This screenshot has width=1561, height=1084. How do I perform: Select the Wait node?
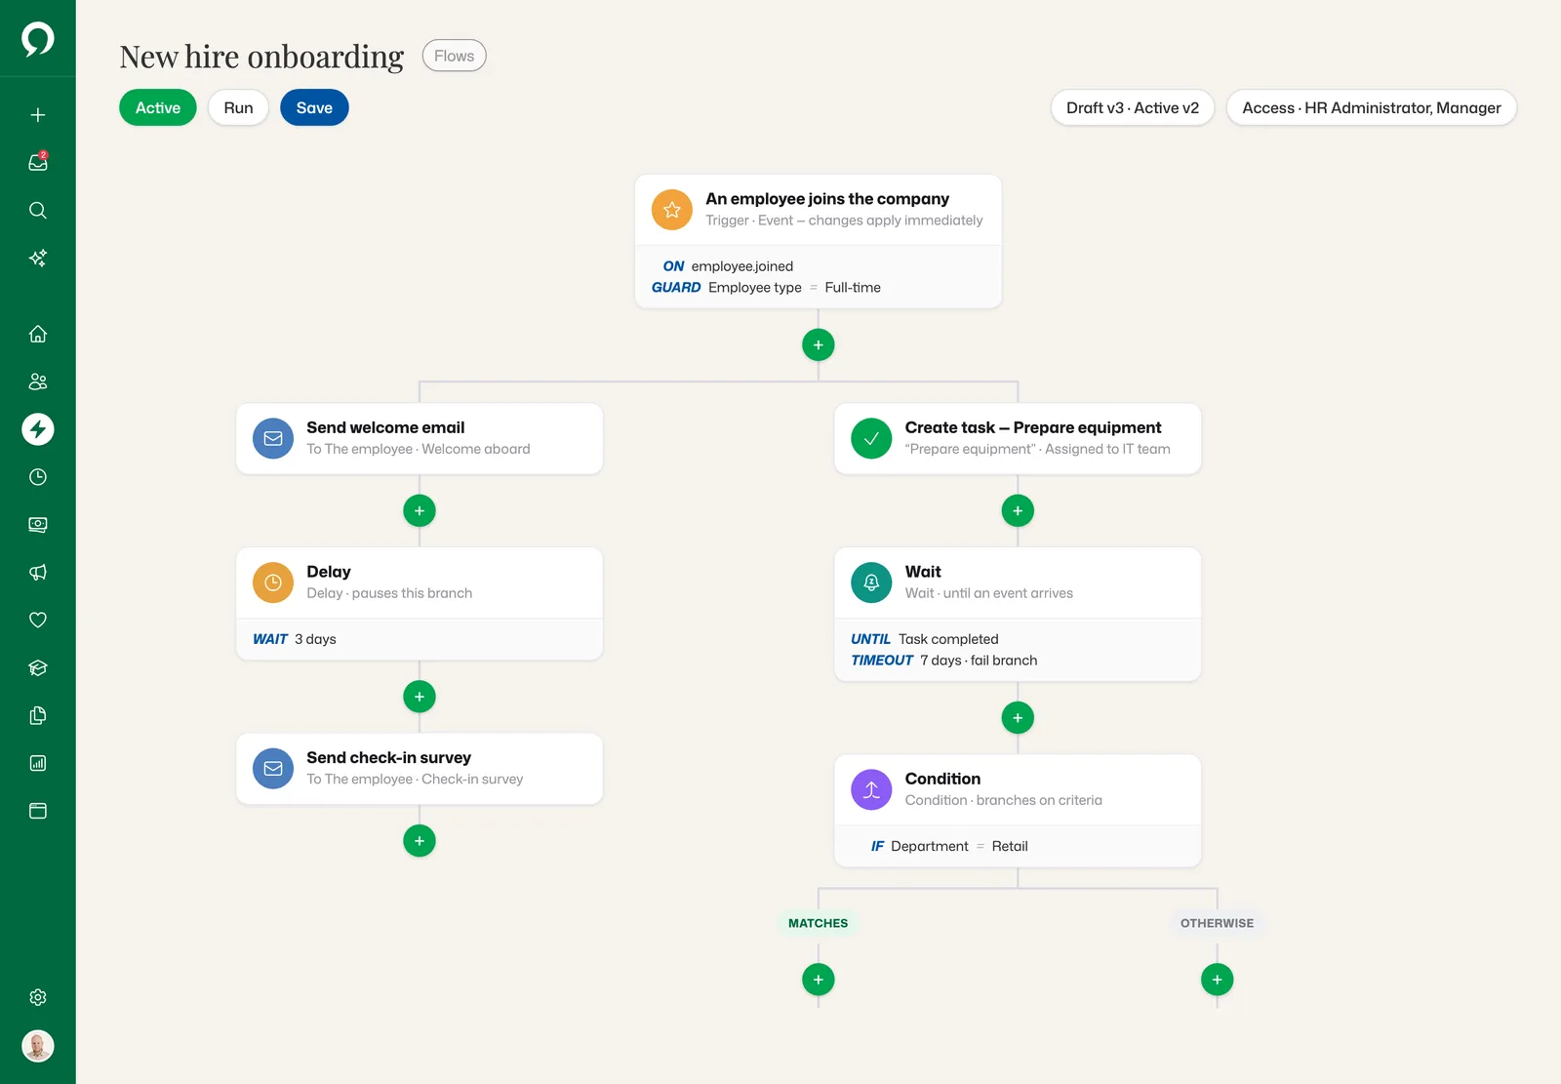[x=1018, y=614]
